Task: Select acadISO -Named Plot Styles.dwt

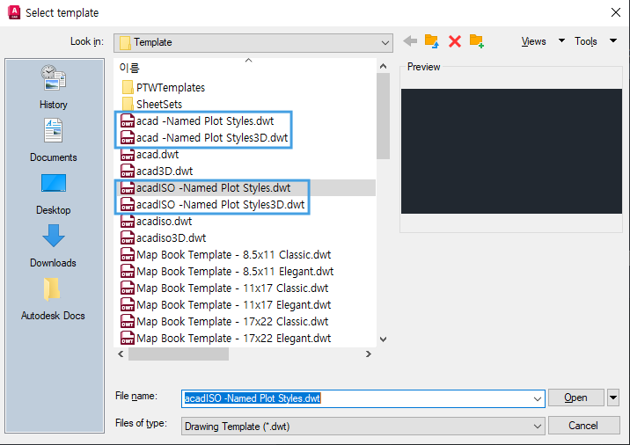Action: [205, 188]
